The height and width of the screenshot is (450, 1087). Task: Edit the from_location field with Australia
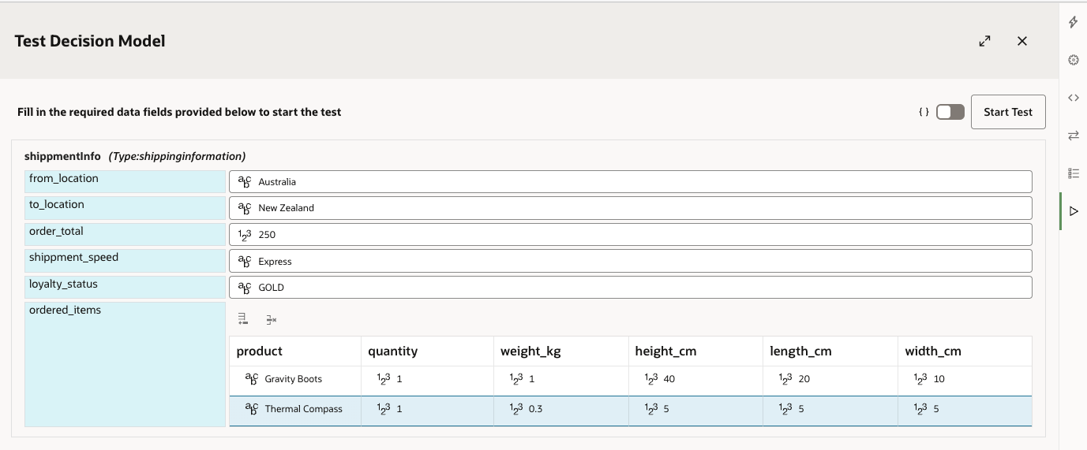coord(631,181)
